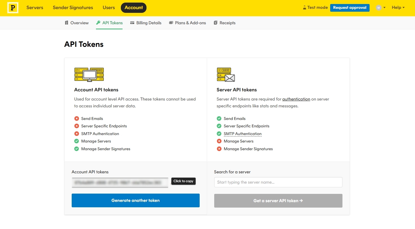The height and width of the screenshot is (229, 415).
Task: Go to Sender Signatures
Action: 73,8
